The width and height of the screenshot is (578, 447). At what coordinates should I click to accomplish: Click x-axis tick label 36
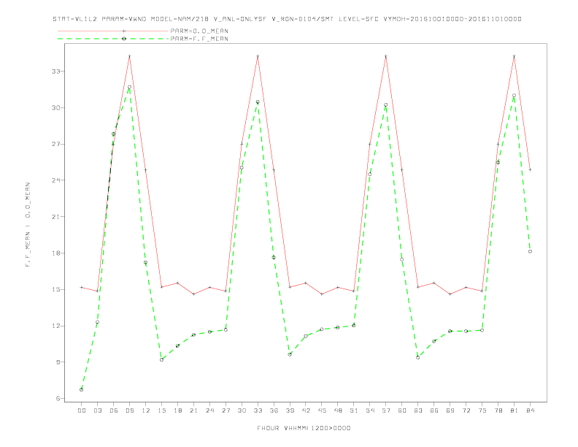(274, 410)
